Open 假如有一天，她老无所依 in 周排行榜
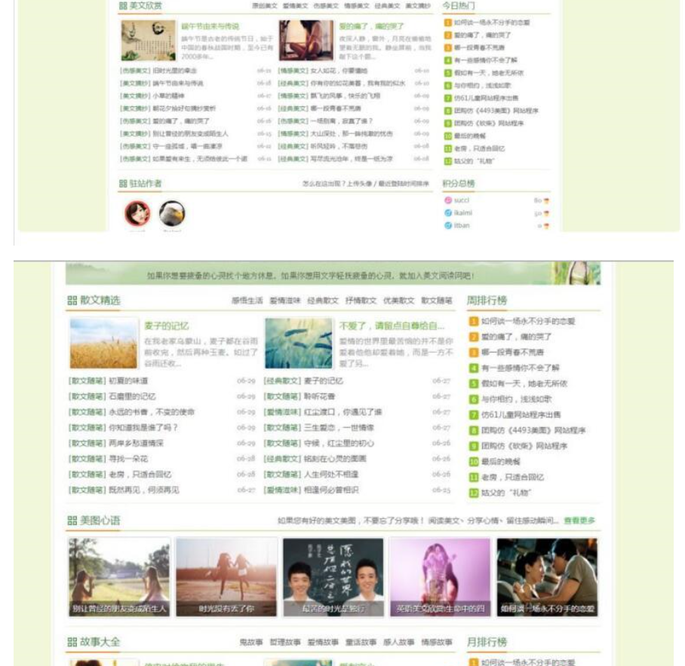This screenshot has height=666, width=685. click(524, 383)
